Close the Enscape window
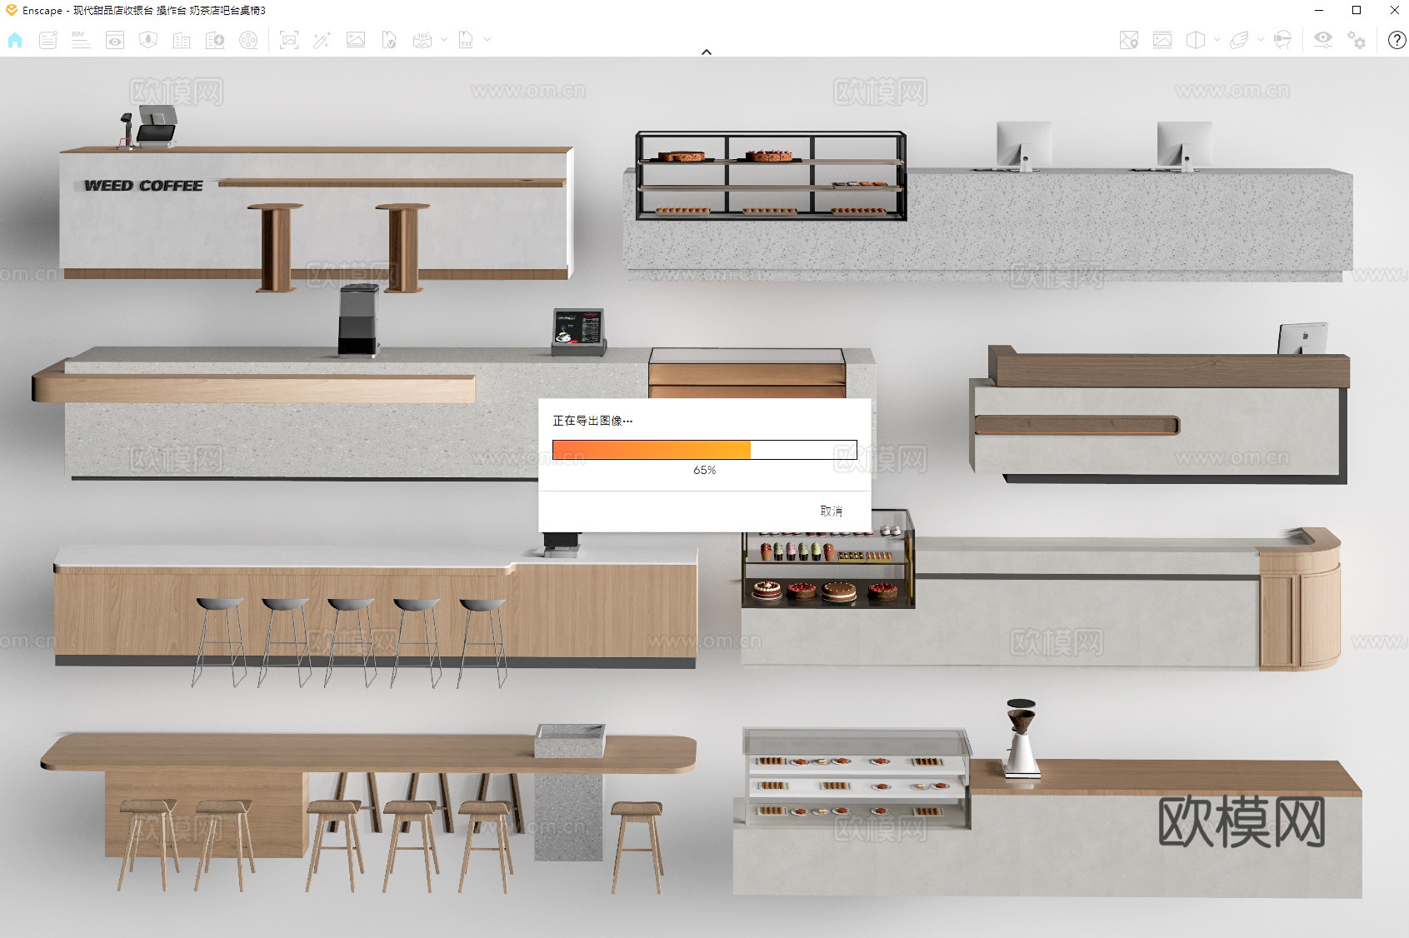 tap(1394, 10)
